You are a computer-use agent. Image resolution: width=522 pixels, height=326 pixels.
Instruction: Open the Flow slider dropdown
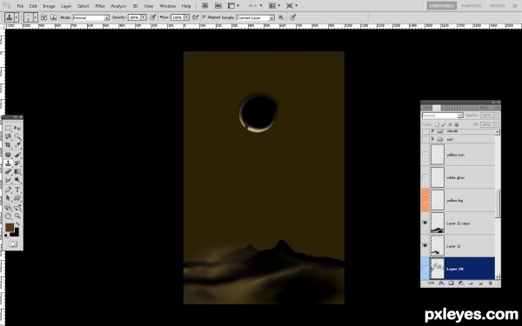point(186,17)
